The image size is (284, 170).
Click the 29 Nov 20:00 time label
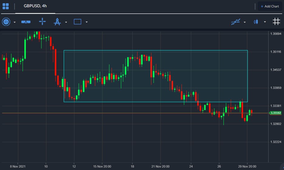coord(247,166)
